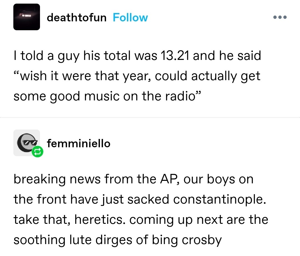Click the line "some good music on the radio"
The width and height of the screenshot is (300, 256).
(x=107, y=96)
